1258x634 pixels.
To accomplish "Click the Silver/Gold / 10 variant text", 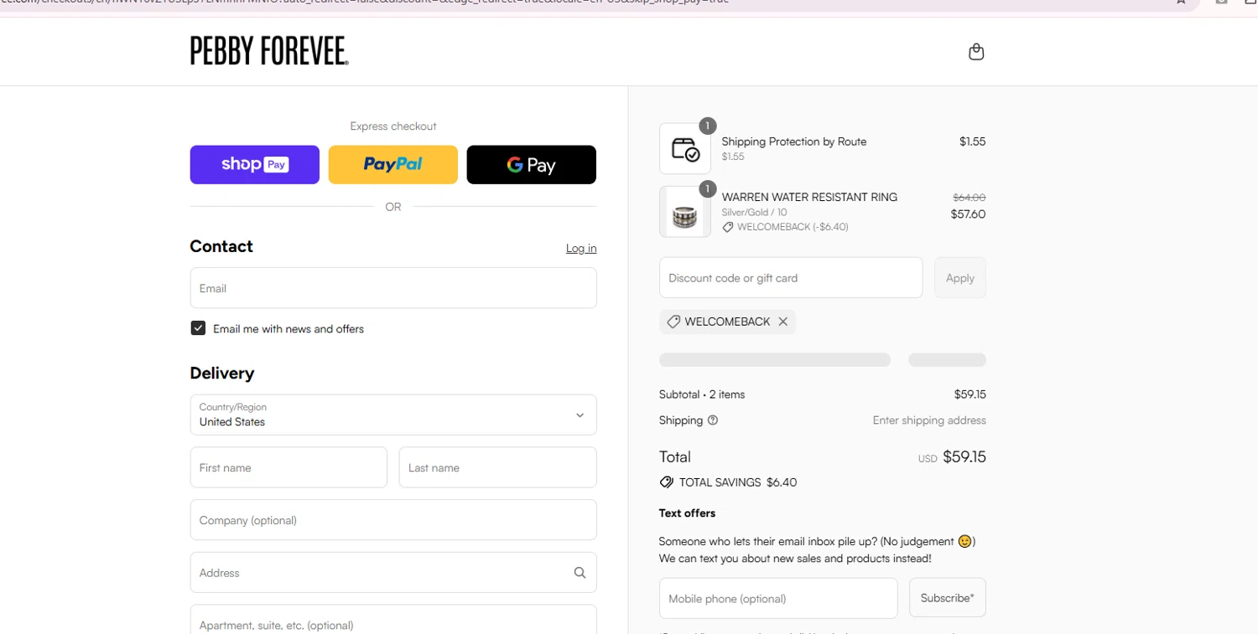I will pos(755,213).
